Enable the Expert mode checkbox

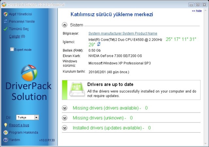[12, 49]
